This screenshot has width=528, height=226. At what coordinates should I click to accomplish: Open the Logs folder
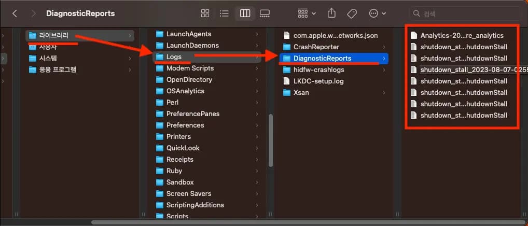(x=174, y=56)
